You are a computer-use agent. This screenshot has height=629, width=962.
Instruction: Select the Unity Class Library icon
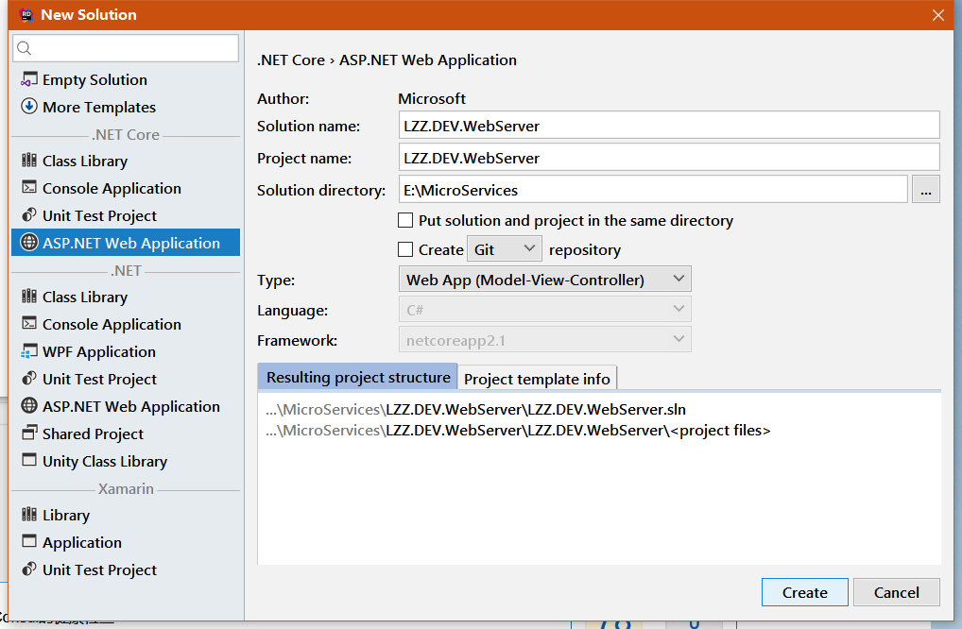coord(29,460)
